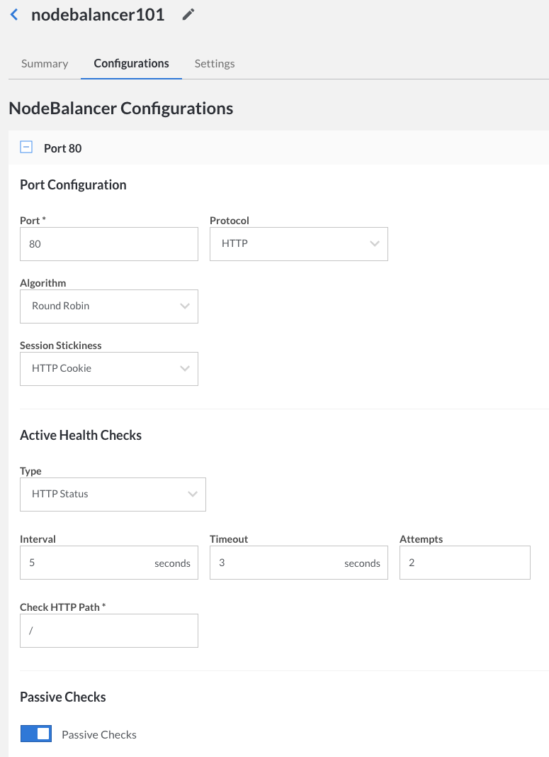
Task: Toggle Passive Checks off
Action: tap(36, 733)
